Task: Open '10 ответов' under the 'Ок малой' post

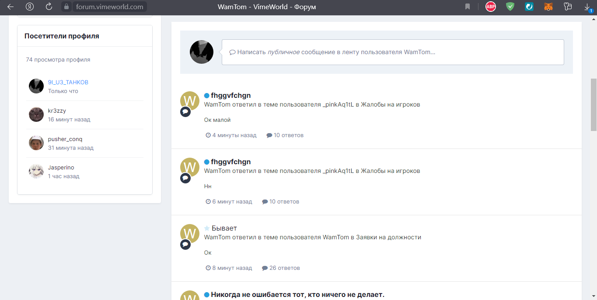Action: tap(289, 135)
